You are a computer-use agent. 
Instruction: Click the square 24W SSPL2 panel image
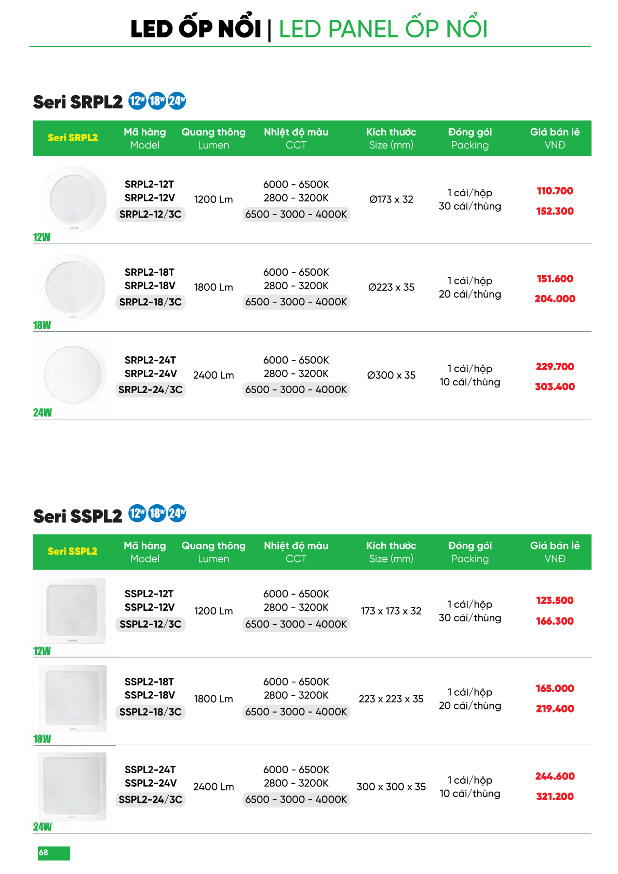[x=72, y=786]
